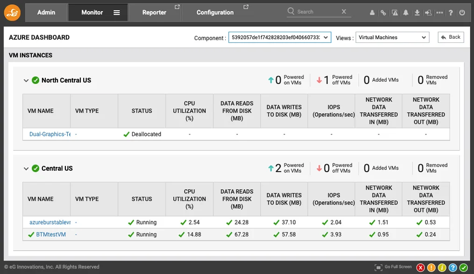Collapse the Central US section
The height and width of the screenshot is (274, 474).
(x=26, y=169)
